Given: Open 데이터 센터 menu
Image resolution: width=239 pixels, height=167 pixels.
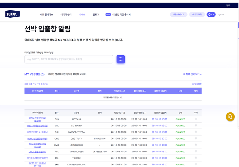Looking at the screenshot, I should [66, 15].
